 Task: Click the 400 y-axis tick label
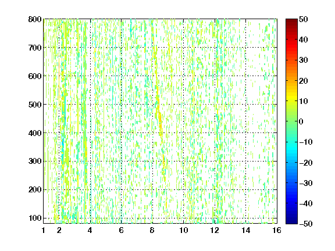[35, 133]
